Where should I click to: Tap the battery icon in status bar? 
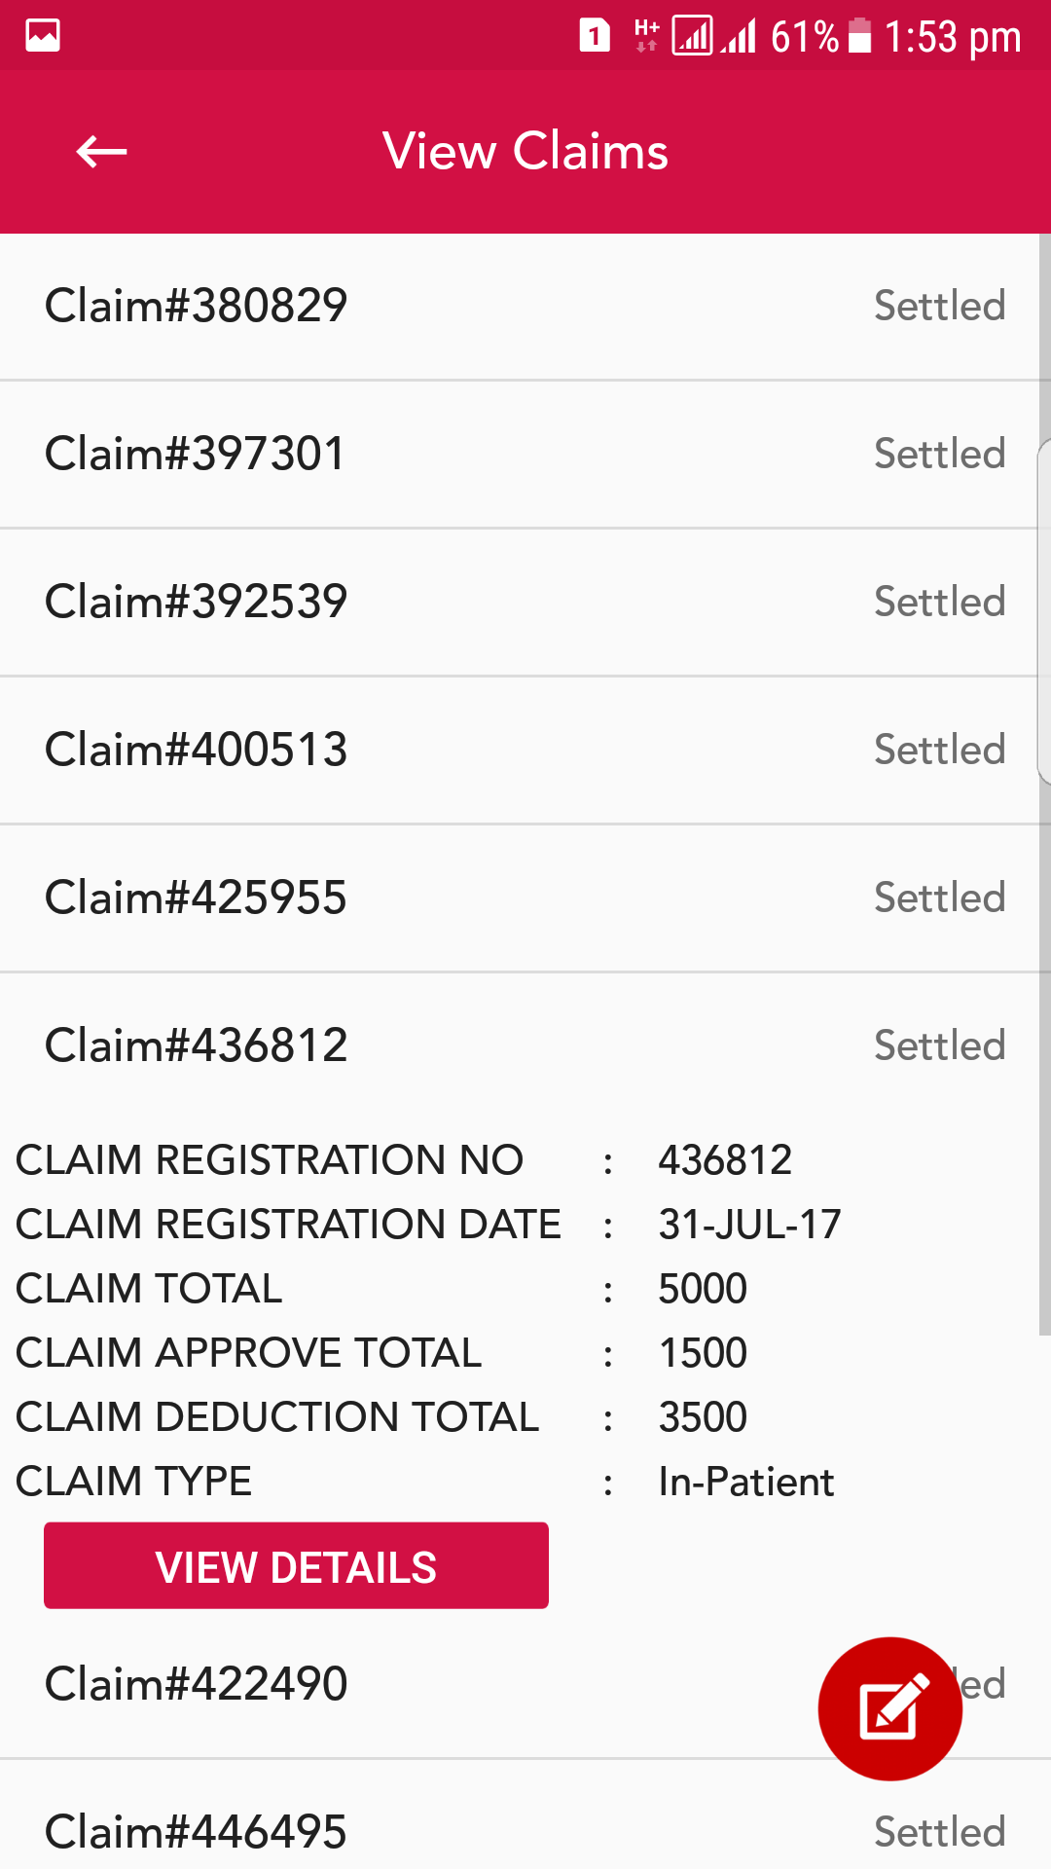tap(859, 36)
